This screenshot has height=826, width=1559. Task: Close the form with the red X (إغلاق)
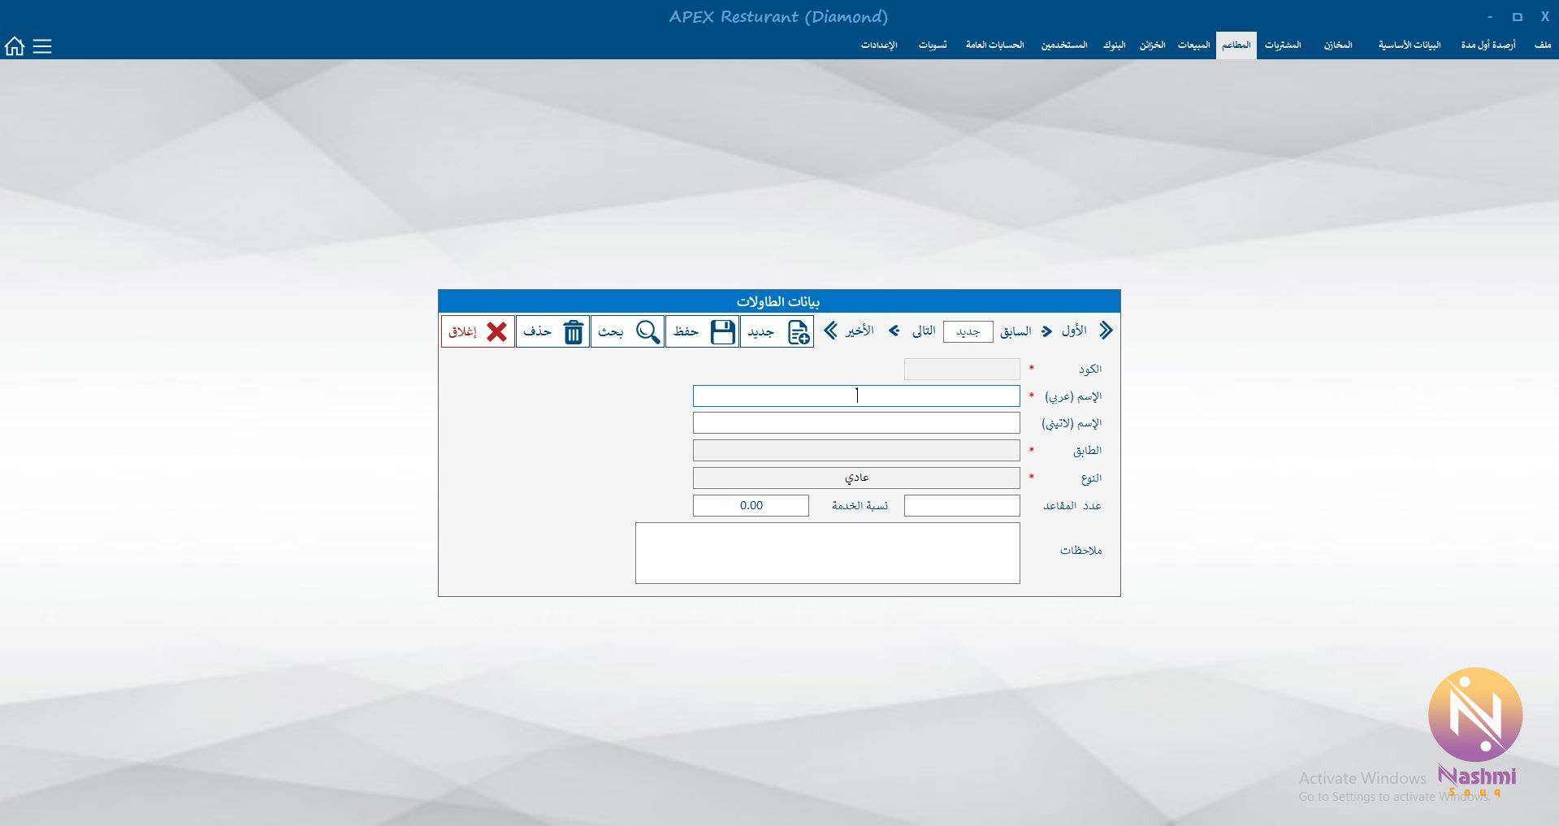496,331
